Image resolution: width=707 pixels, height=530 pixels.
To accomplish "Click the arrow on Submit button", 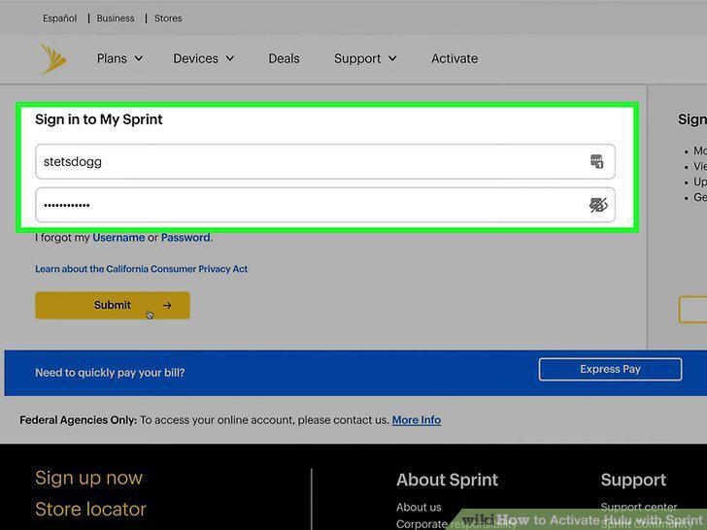I will (x=167, y=305).
